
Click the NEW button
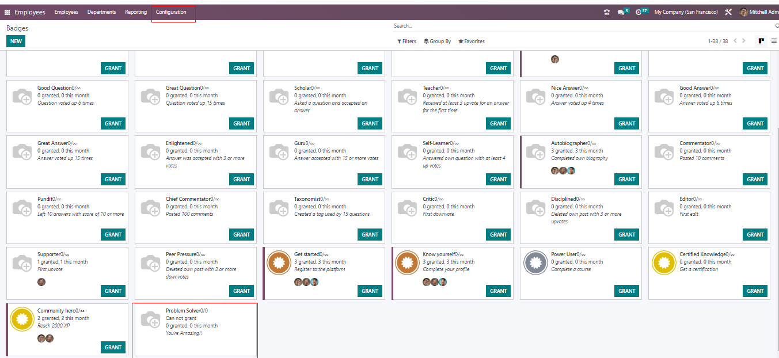[16, 41]
